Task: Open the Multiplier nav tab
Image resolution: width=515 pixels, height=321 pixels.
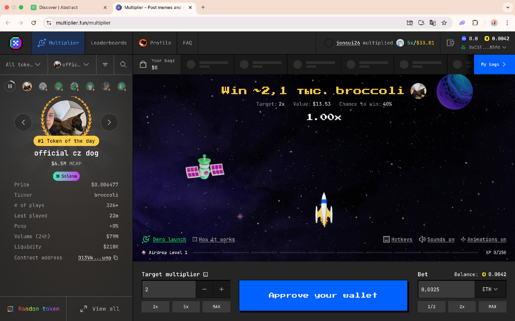Action: (58, 43)
